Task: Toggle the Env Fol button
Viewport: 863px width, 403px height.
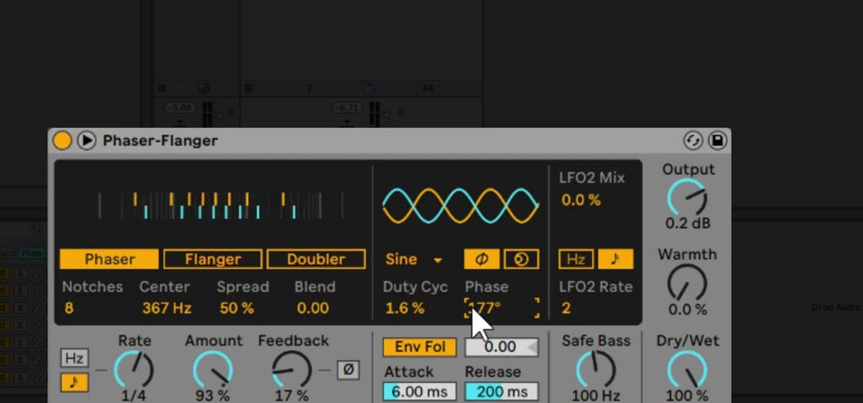Action: click(x=420, y=347)
